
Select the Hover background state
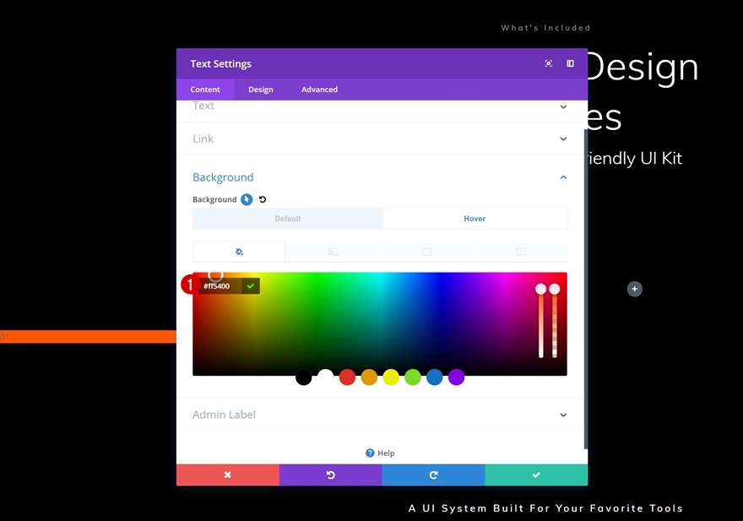[475, 219]
